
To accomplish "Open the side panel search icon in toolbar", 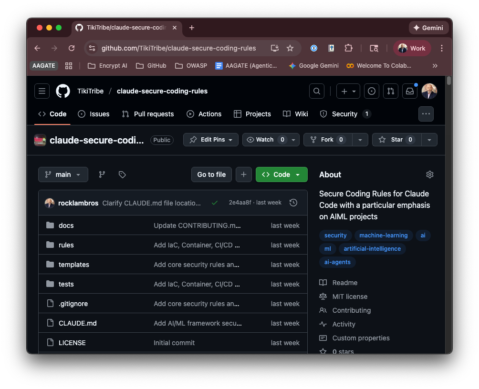I will [374, 48].
